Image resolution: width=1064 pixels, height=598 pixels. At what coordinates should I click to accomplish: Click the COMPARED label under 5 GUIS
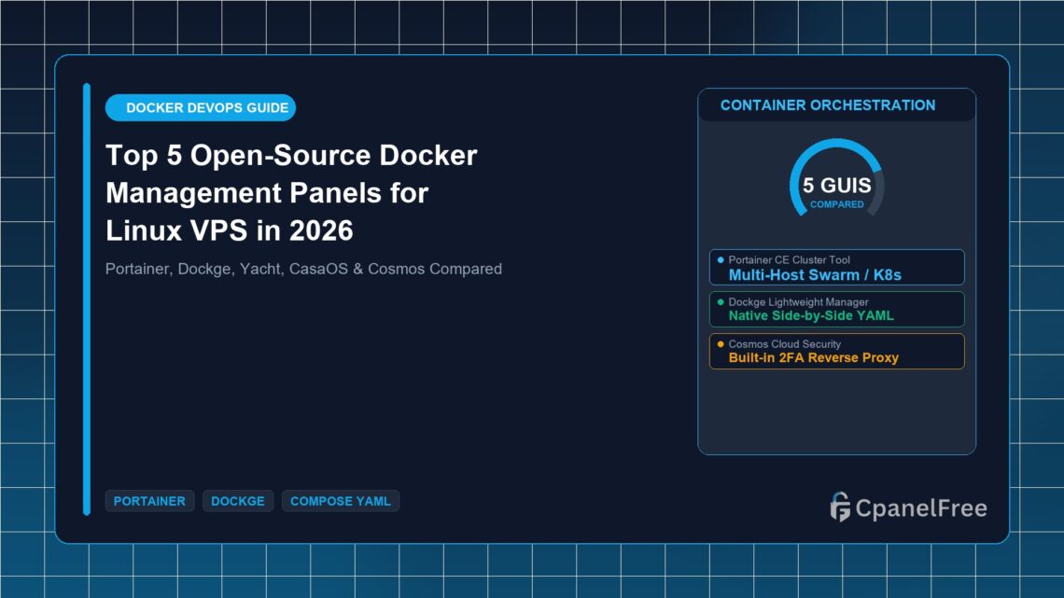pyautogui.click(x=836, y=204)
